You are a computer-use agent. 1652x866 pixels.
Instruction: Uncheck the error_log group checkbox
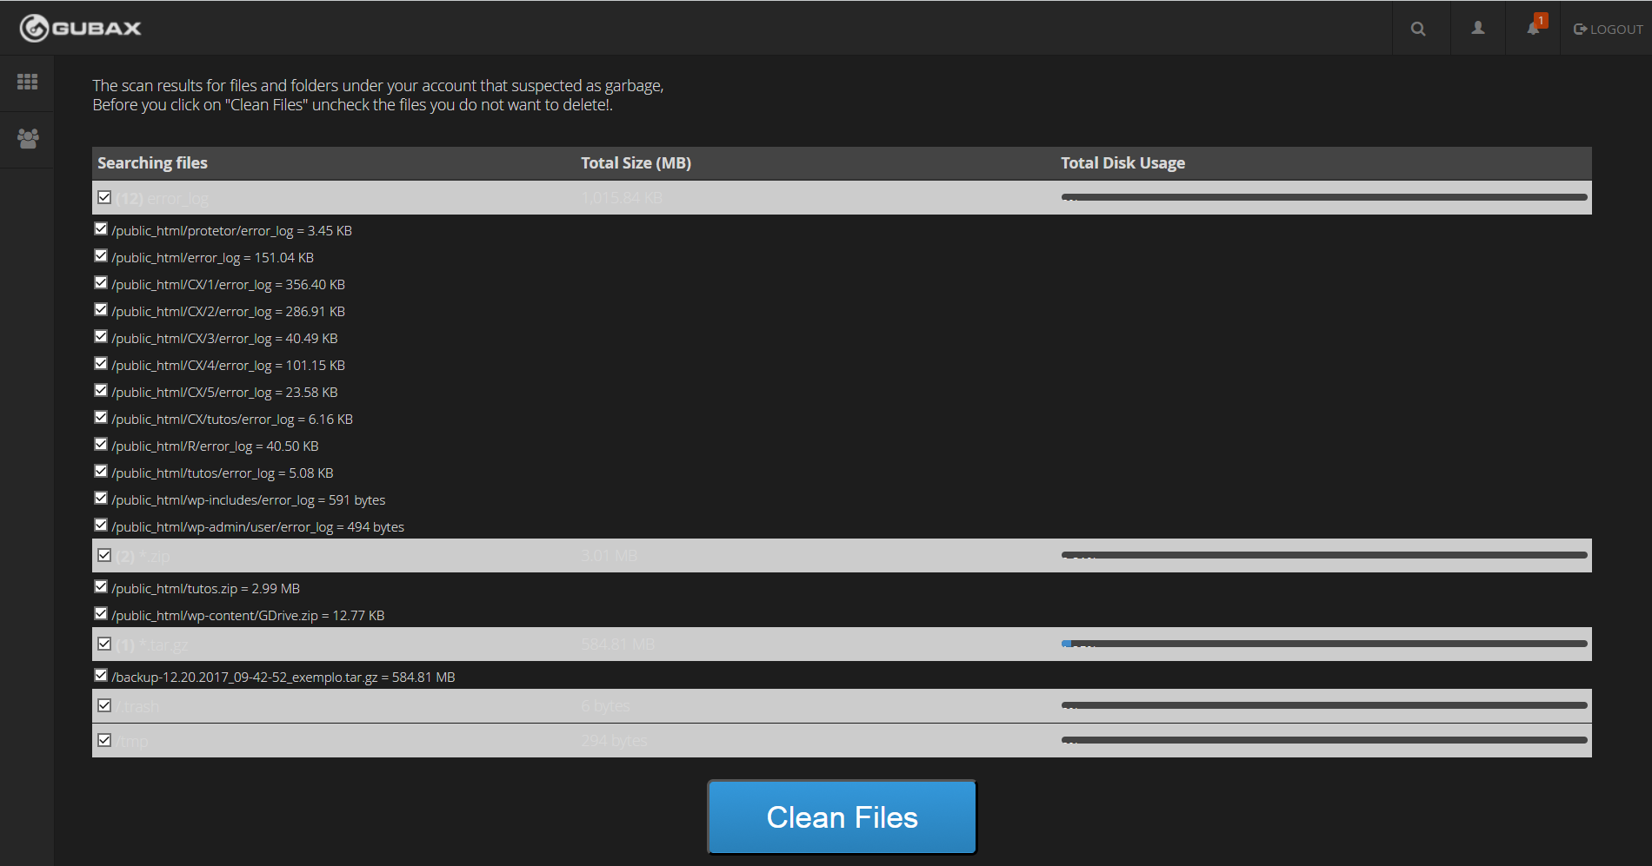pyautogui.click(x=104, y=197)
